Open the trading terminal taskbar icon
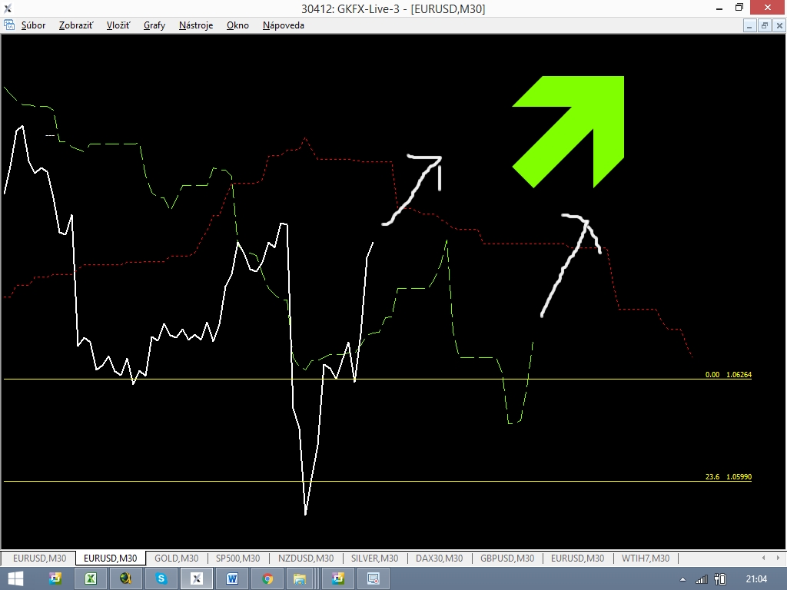 pos(196,578)
